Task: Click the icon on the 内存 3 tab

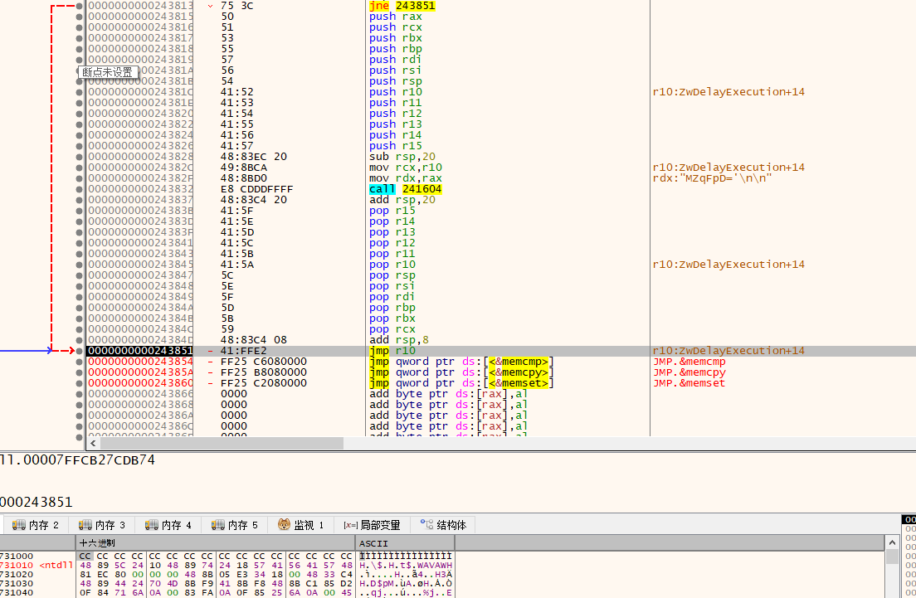Action: 85,525
